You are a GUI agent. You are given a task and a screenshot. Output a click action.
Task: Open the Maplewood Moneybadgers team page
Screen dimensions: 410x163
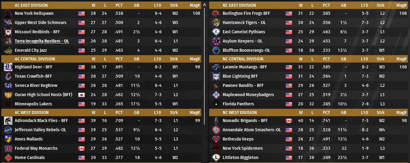click(x=248, y=95)
